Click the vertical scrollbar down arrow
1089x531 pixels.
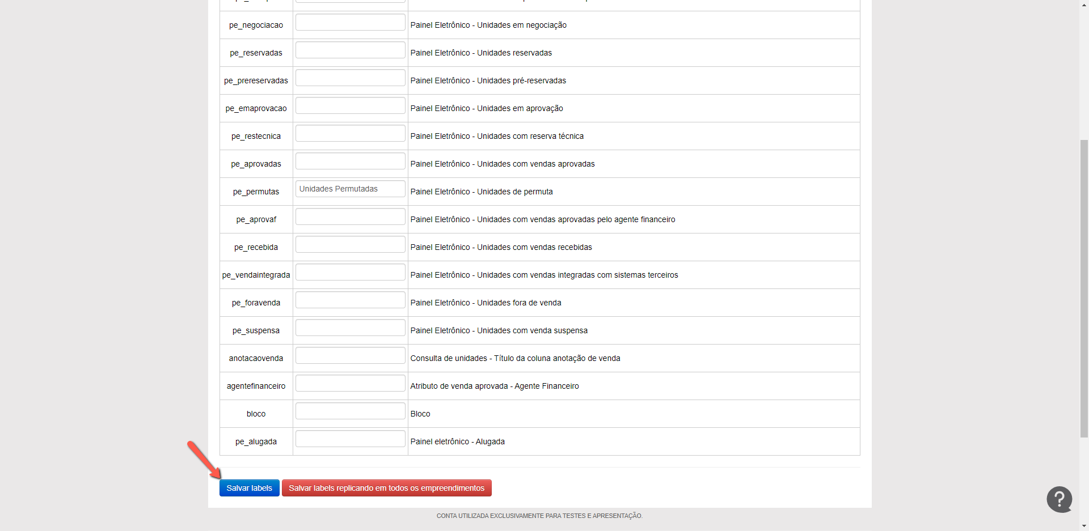(x=1084, y=526)
